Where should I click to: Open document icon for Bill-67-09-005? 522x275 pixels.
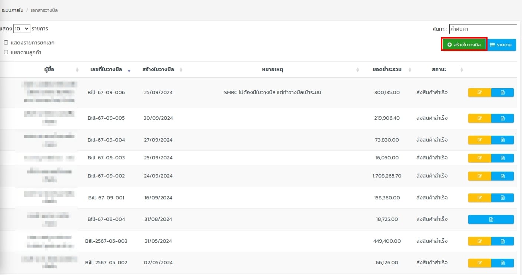tap(502, 118)
